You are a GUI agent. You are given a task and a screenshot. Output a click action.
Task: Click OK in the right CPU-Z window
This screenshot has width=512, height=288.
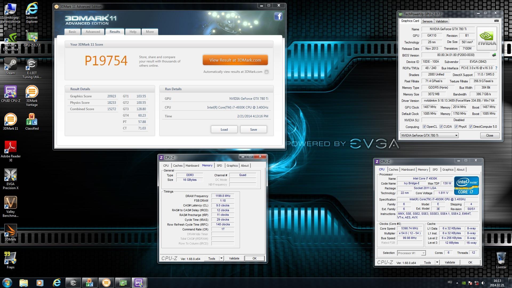[x=470, y=263]
